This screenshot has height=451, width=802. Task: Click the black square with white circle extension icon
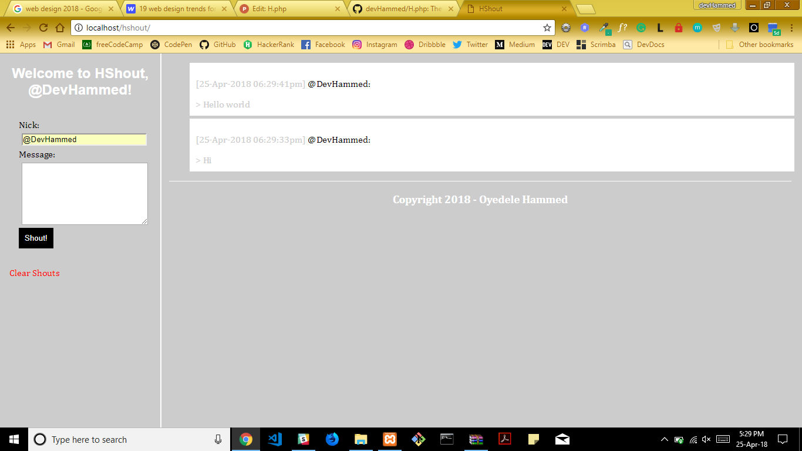point(754,28)
